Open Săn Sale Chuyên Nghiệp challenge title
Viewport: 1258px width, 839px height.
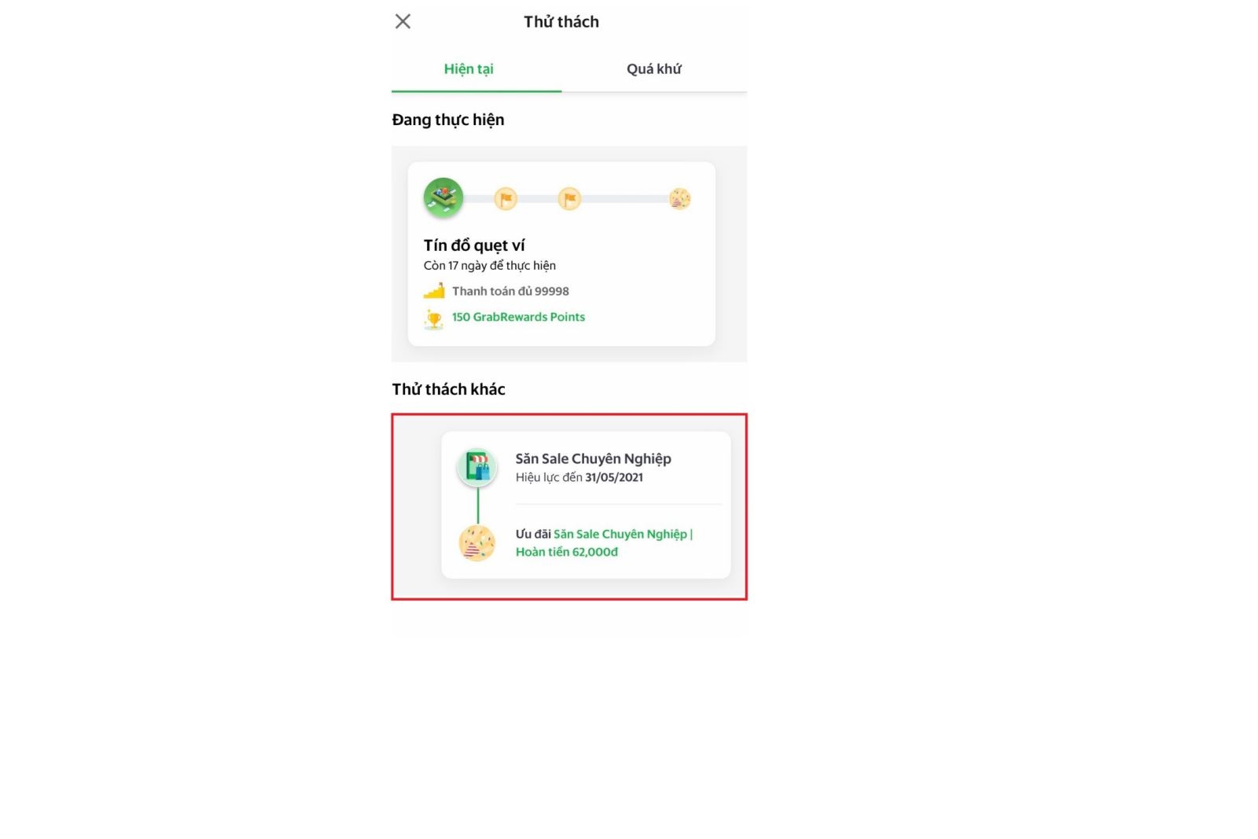tap(594, 458)
